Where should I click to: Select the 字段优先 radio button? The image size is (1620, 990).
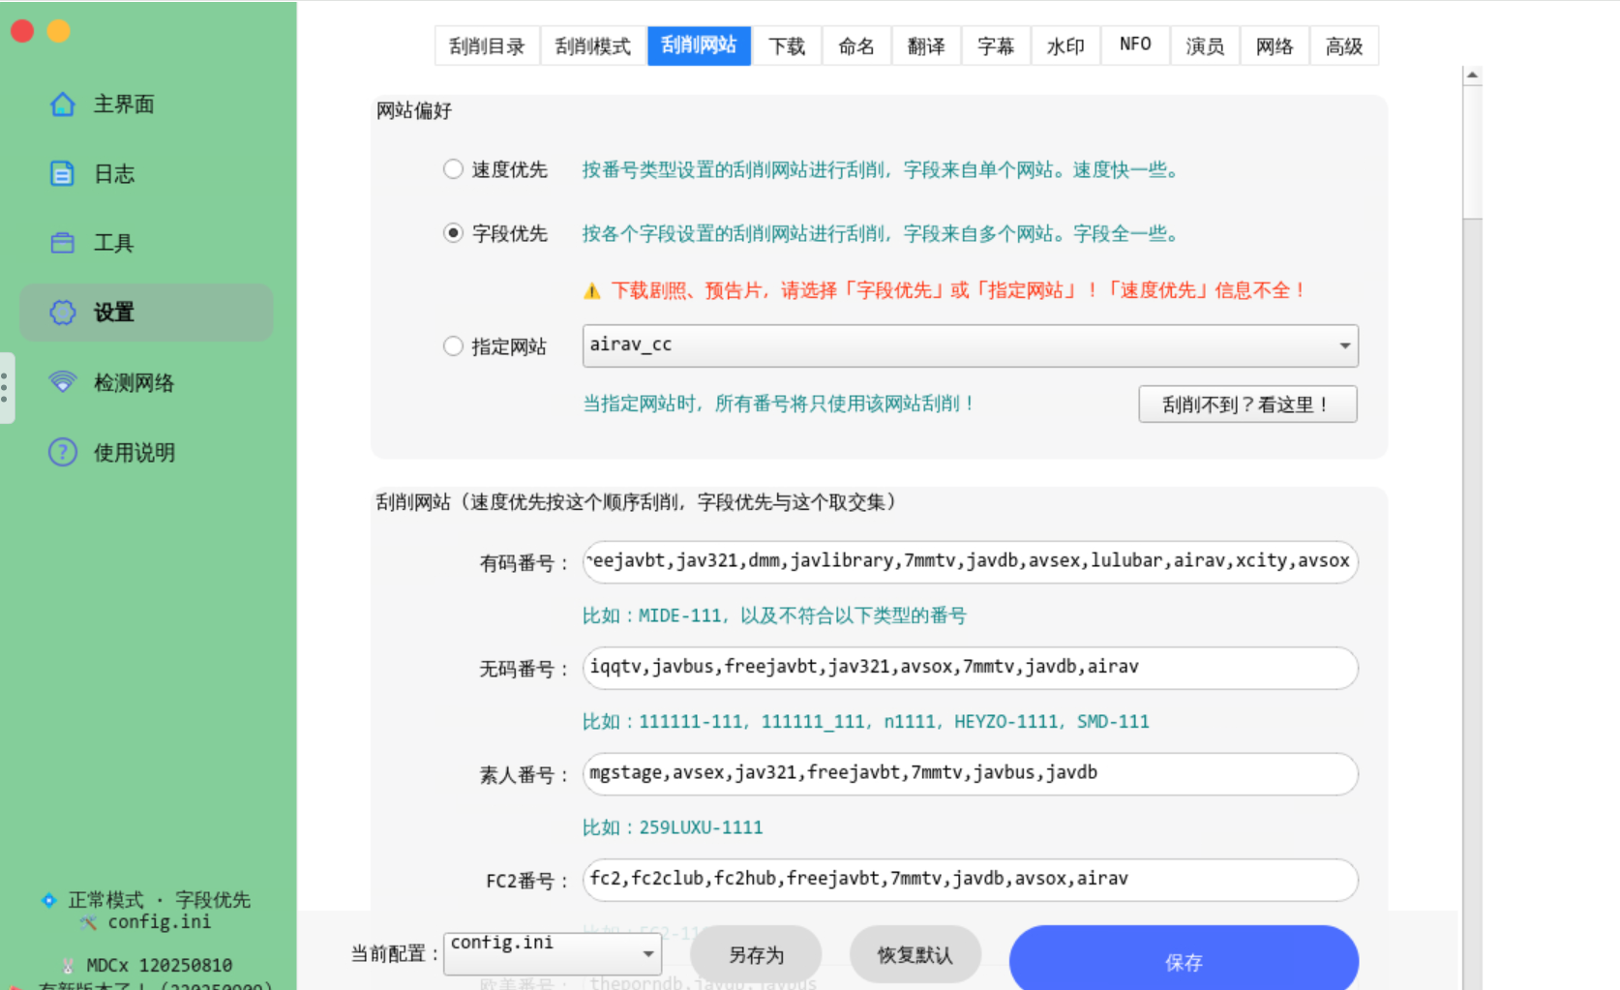click(x=453, y=233)
